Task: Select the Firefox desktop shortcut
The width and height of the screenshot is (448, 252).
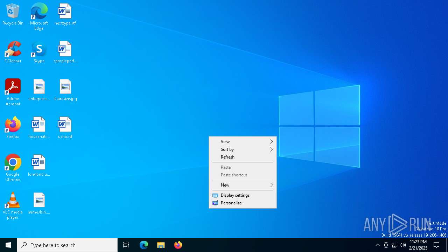Action: coord(13,128)
